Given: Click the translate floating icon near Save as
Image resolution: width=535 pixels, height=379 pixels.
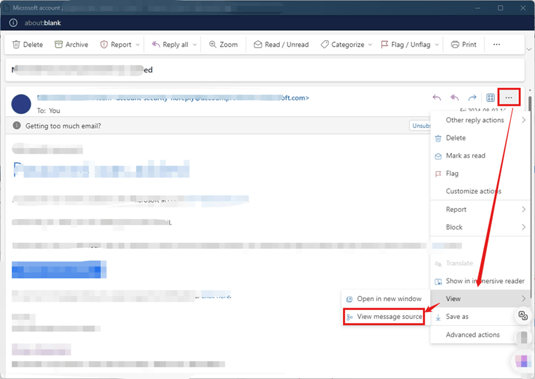Looking at the screenshot, I should [x=523, y=315].
